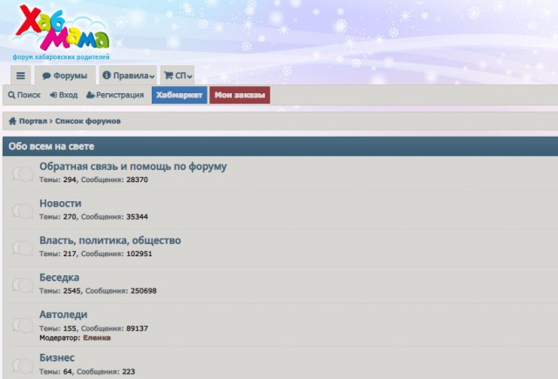
Task: Open Список форумов breadcrumb
Action: tap(88, 121)
